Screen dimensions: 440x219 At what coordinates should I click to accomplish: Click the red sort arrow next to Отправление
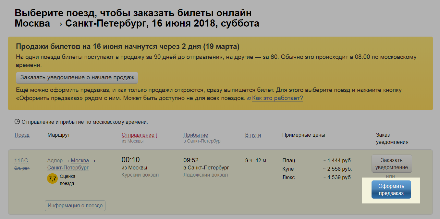(x=156, y=135)
